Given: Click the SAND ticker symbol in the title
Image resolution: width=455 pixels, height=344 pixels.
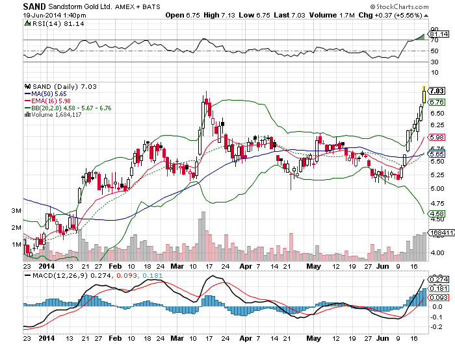Looking at the screenshot, I should point(34,6).
